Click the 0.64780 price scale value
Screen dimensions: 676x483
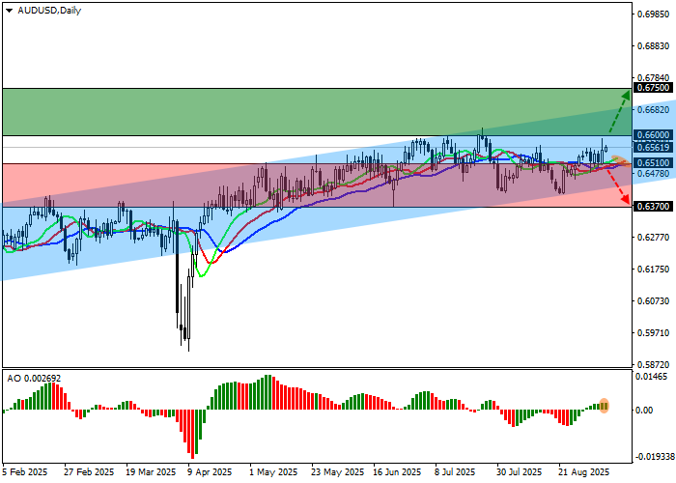[654, 173]
